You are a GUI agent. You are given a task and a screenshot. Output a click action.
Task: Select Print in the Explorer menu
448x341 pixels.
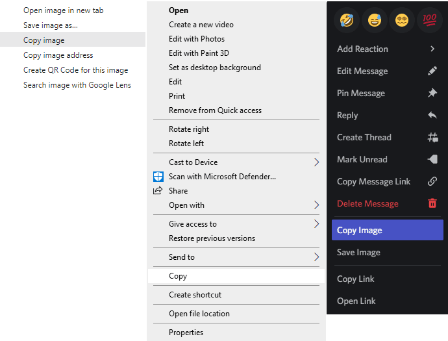coord(177,96)
